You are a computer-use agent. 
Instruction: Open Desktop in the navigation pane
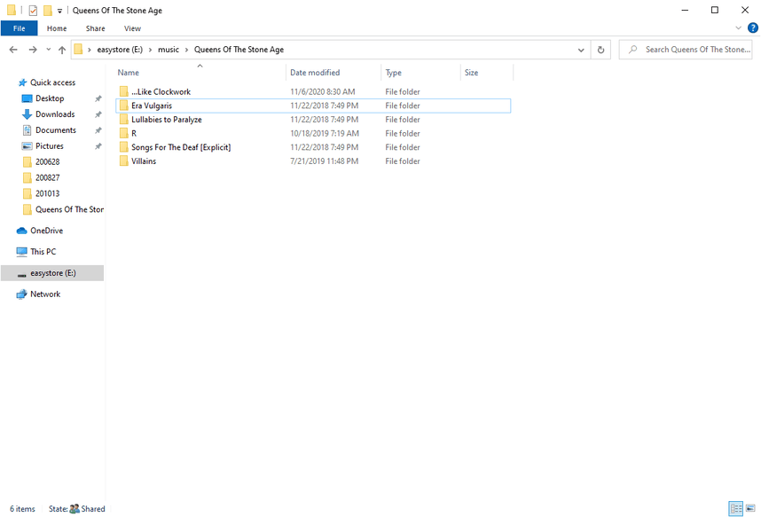click(50, 98)
